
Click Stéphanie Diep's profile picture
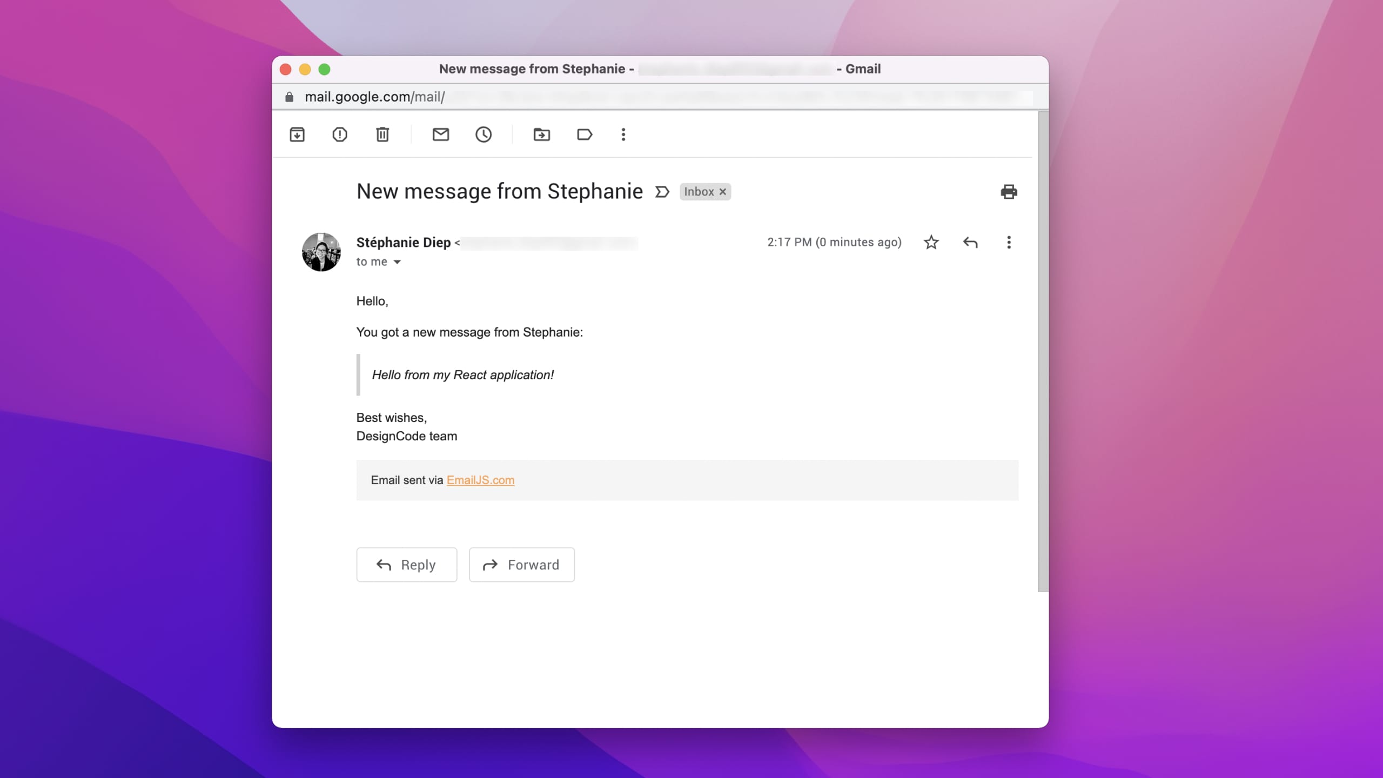click(x=321, y=252)
